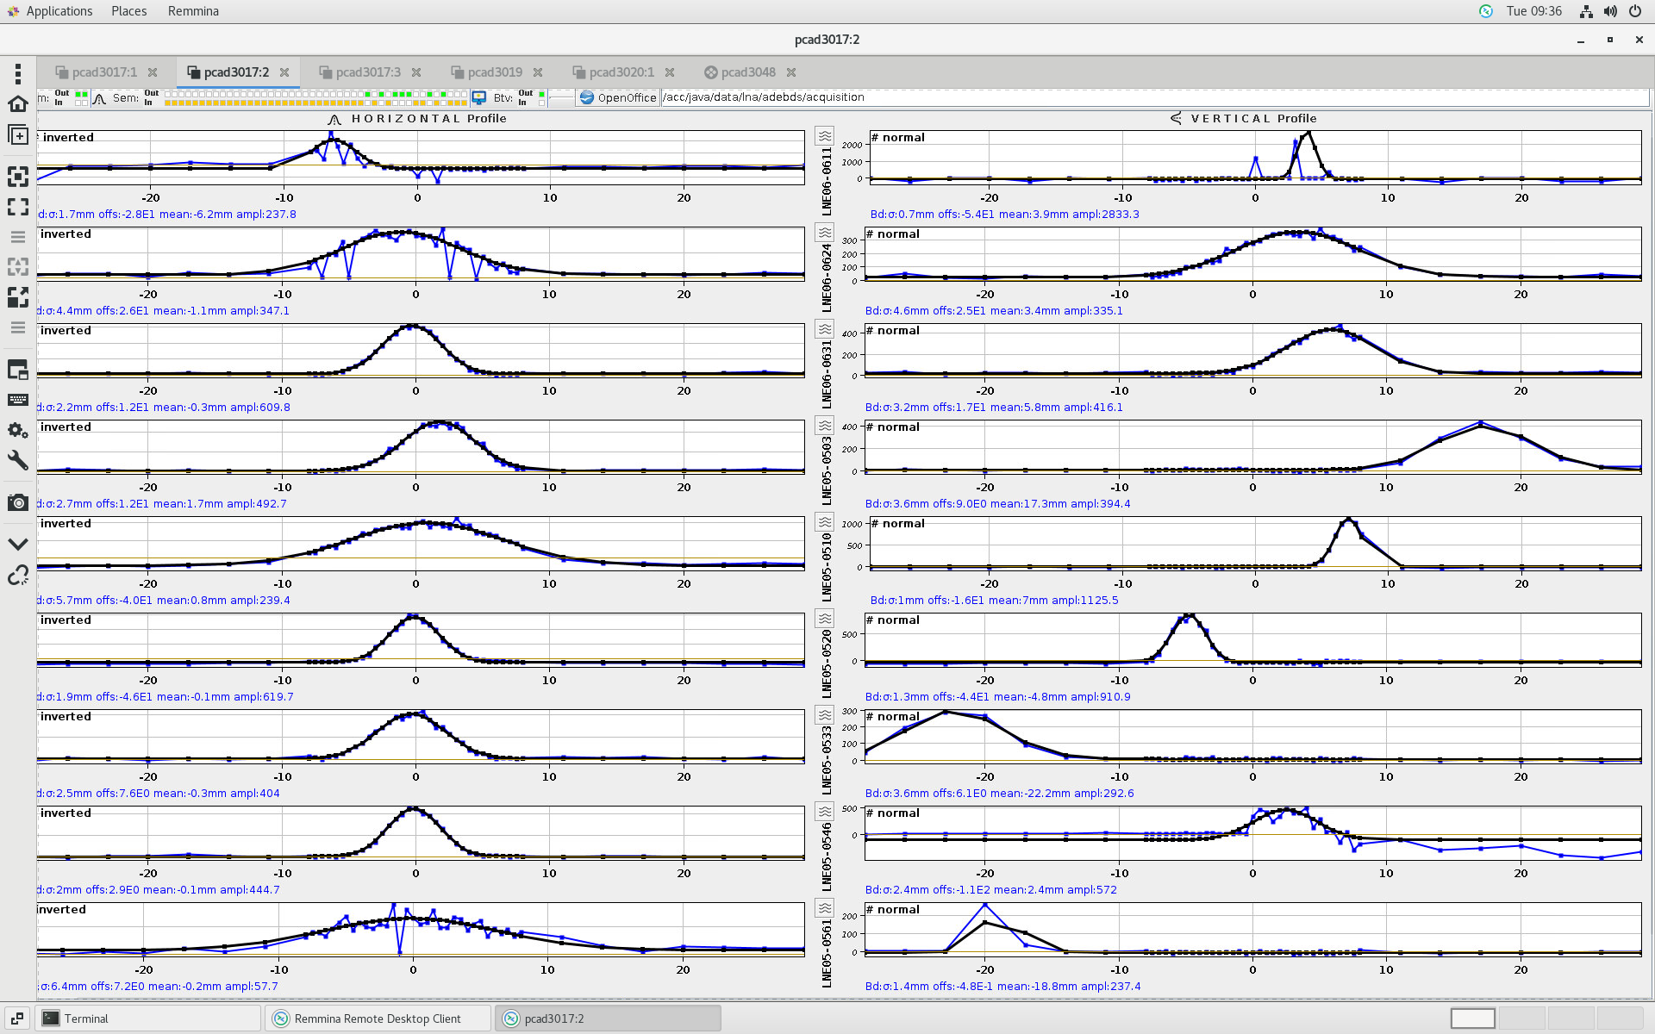This screenshot has width=1655, height=1034.
Task: Expand sidebar with the down chevron
Action: pos(17,544)
